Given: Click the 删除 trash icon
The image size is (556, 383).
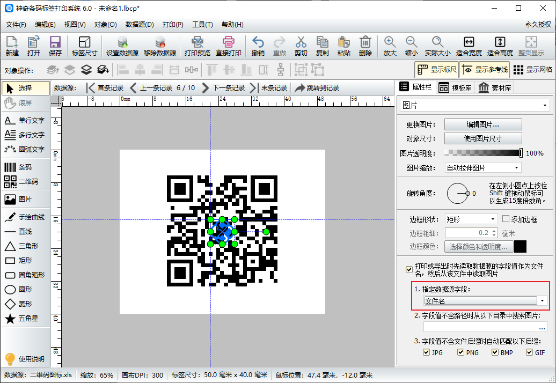Looking at the screenshot, I should pos(365,46).
